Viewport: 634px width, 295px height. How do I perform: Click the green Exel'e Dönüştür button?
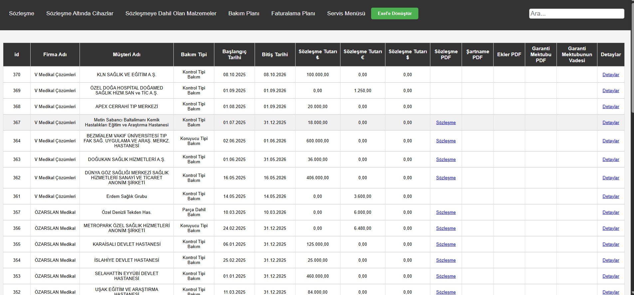point(394,14)
